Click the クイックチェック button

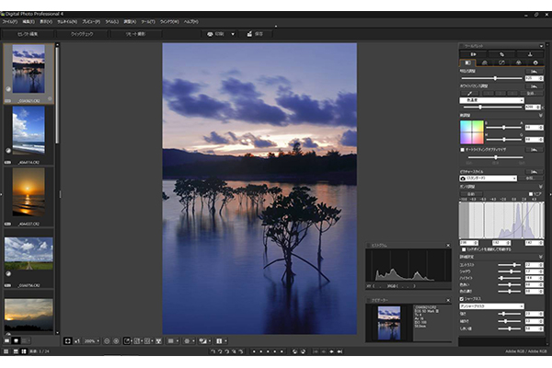pos(81,34)
